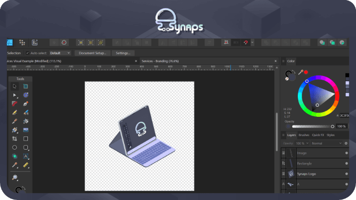Viewport: 356px width, 200px height.
Task: Click the hue ring handle on color wheel
Action: [307, 81]
